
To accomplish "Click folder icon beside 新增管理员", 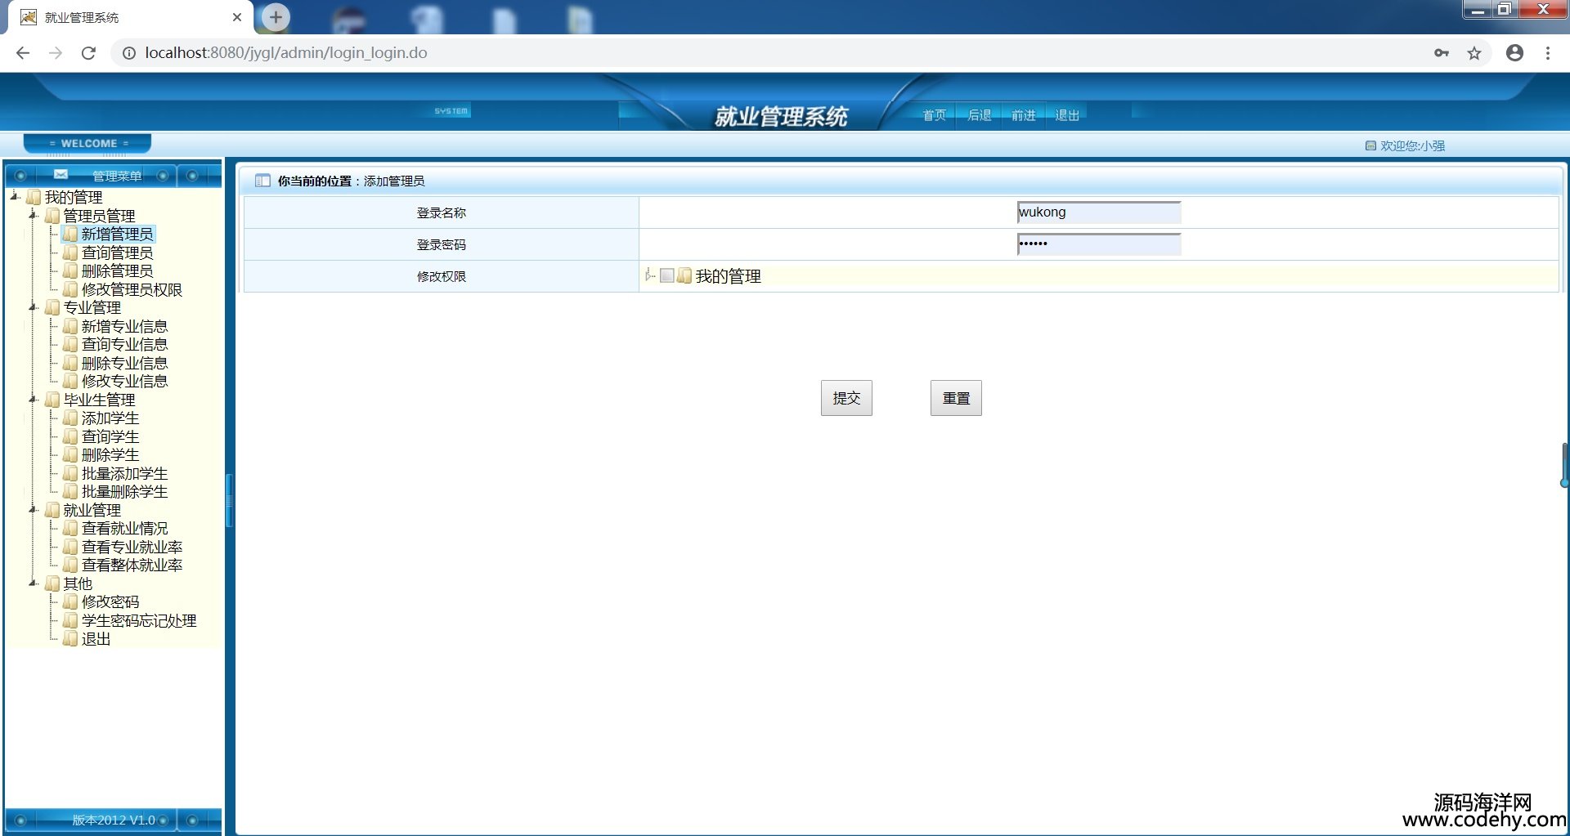I will 70,235.
